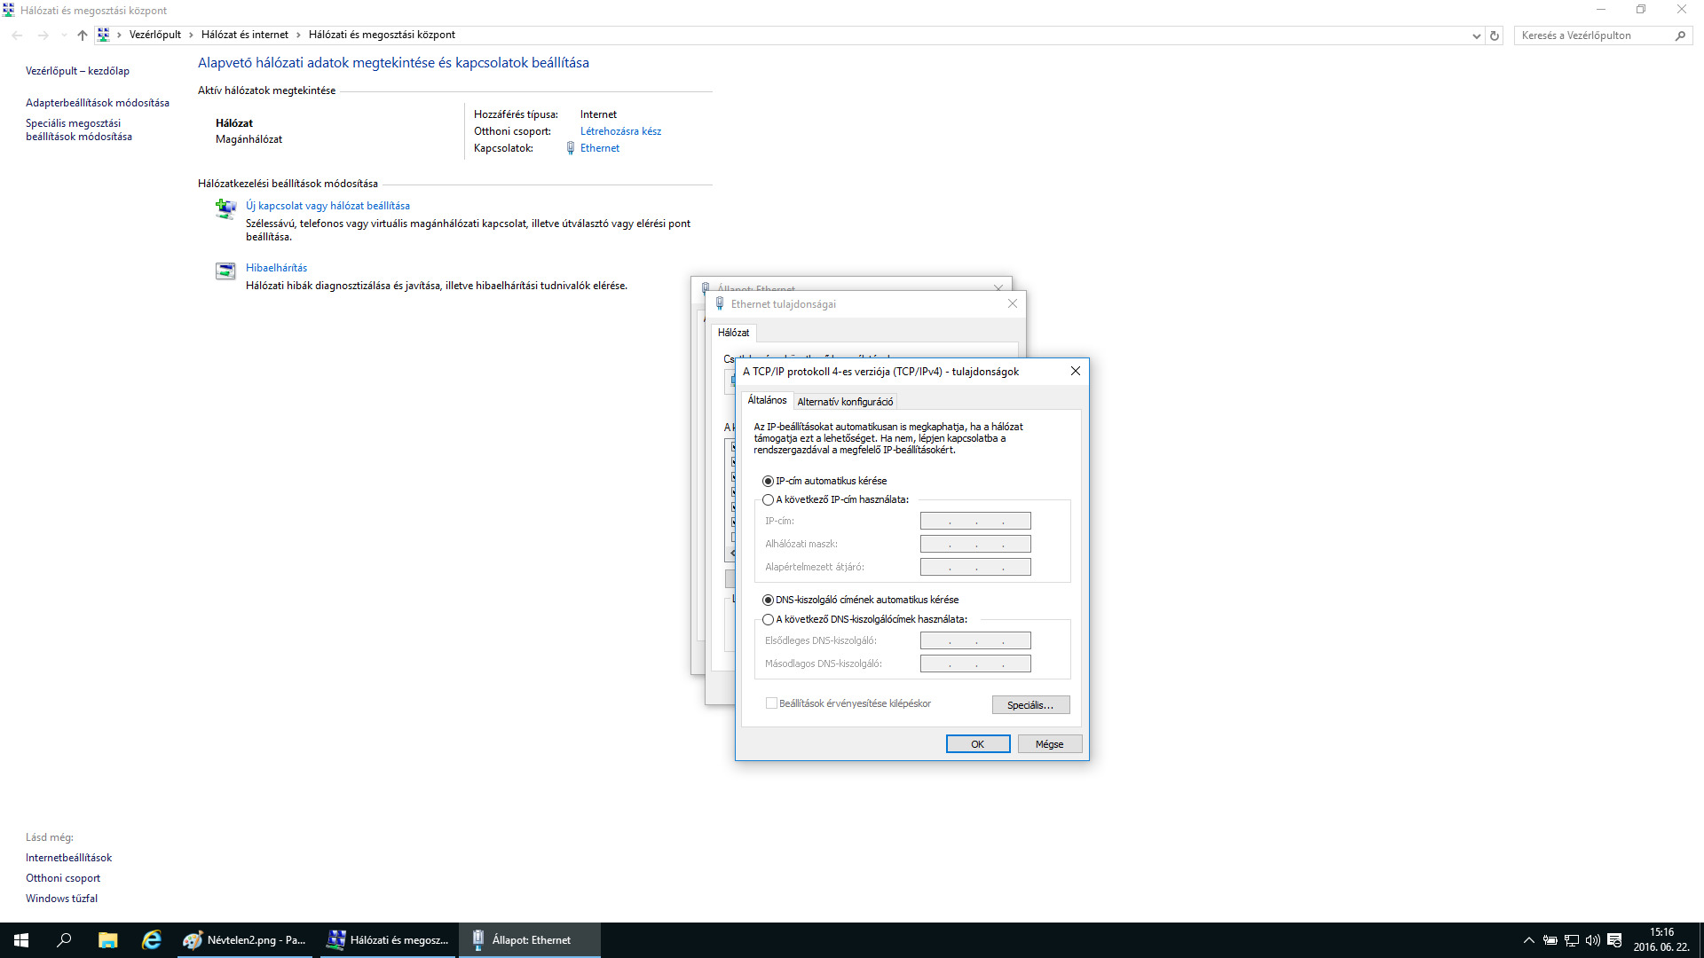The height and width of the screenshot is (958, 1704).
Task: Click the Hibaelhárítás troubleshooting icon
Action: pyautogui.click(x=225, y=271)
